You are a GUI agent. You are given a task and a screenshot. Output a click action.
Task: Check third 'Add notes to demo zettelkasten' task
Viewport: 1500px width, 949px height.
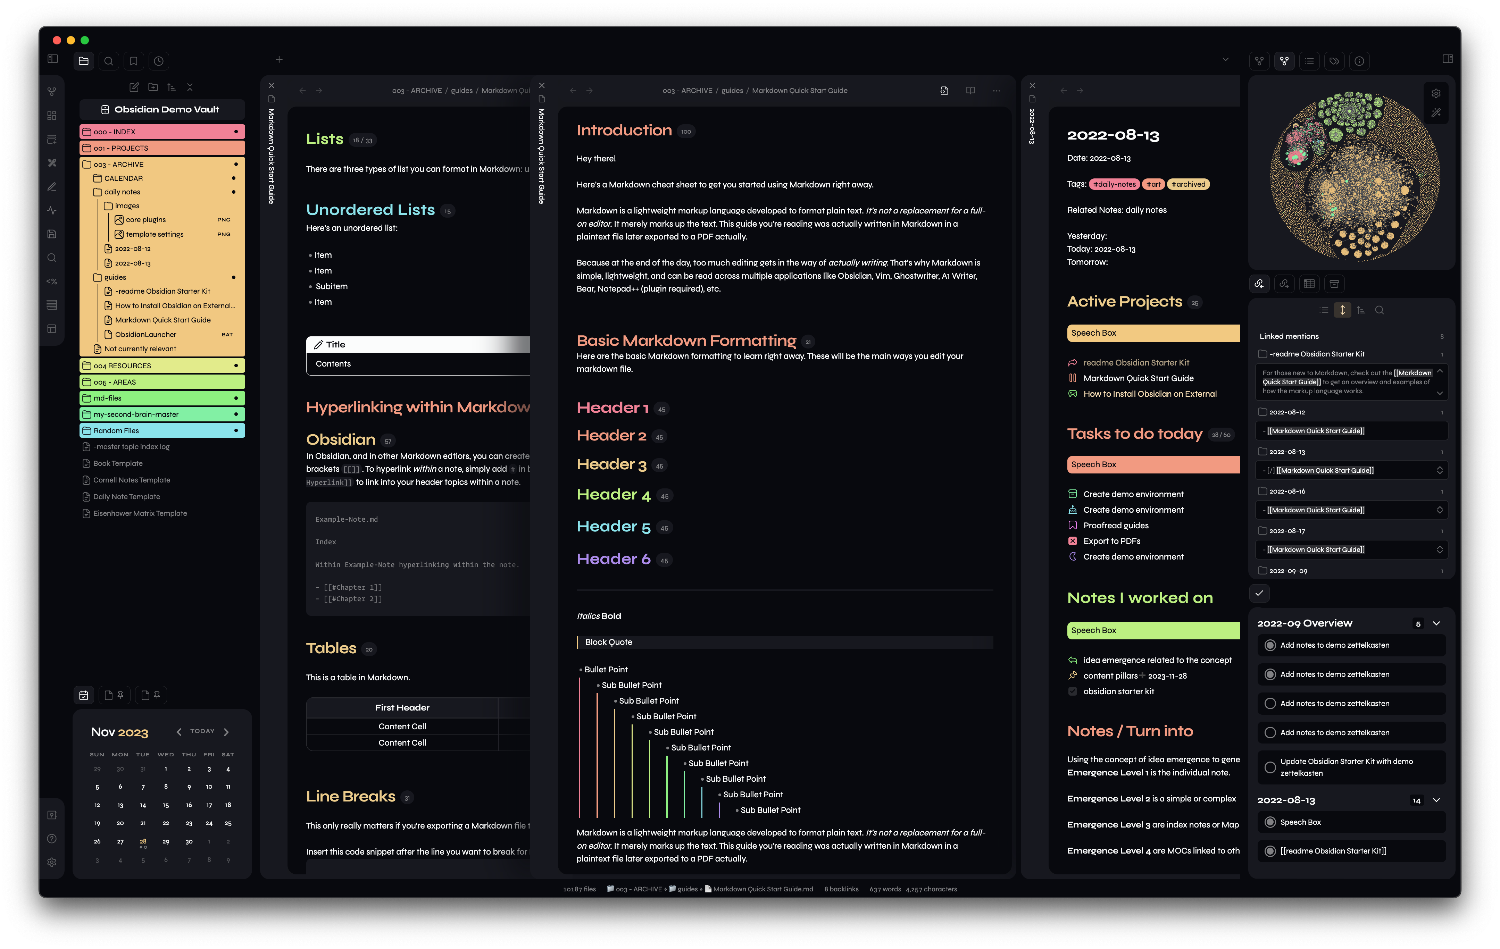tap(1270, 704)
